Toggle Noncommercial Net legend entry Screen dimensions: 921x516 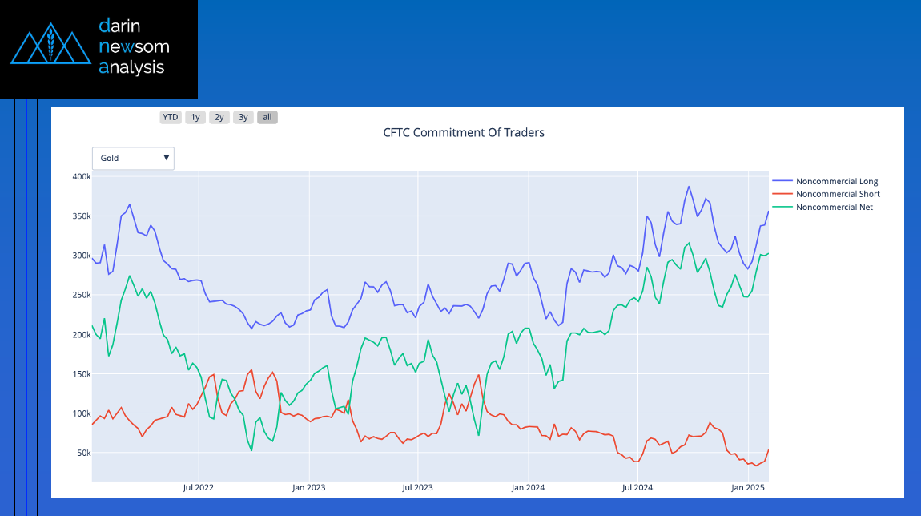[x=834, y=207]
